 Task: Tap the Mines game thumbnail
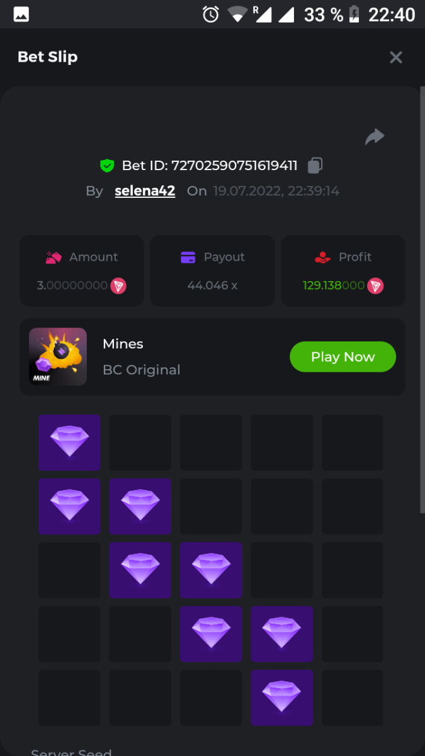coord(58,357)
